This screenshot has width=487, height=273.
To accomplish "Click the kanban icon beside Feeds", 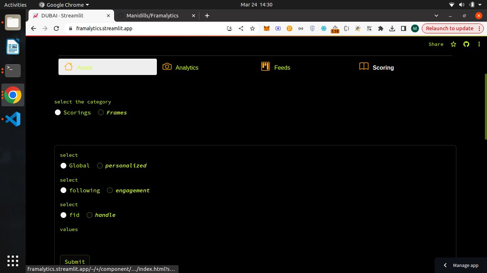I will [x=265, y=66].
